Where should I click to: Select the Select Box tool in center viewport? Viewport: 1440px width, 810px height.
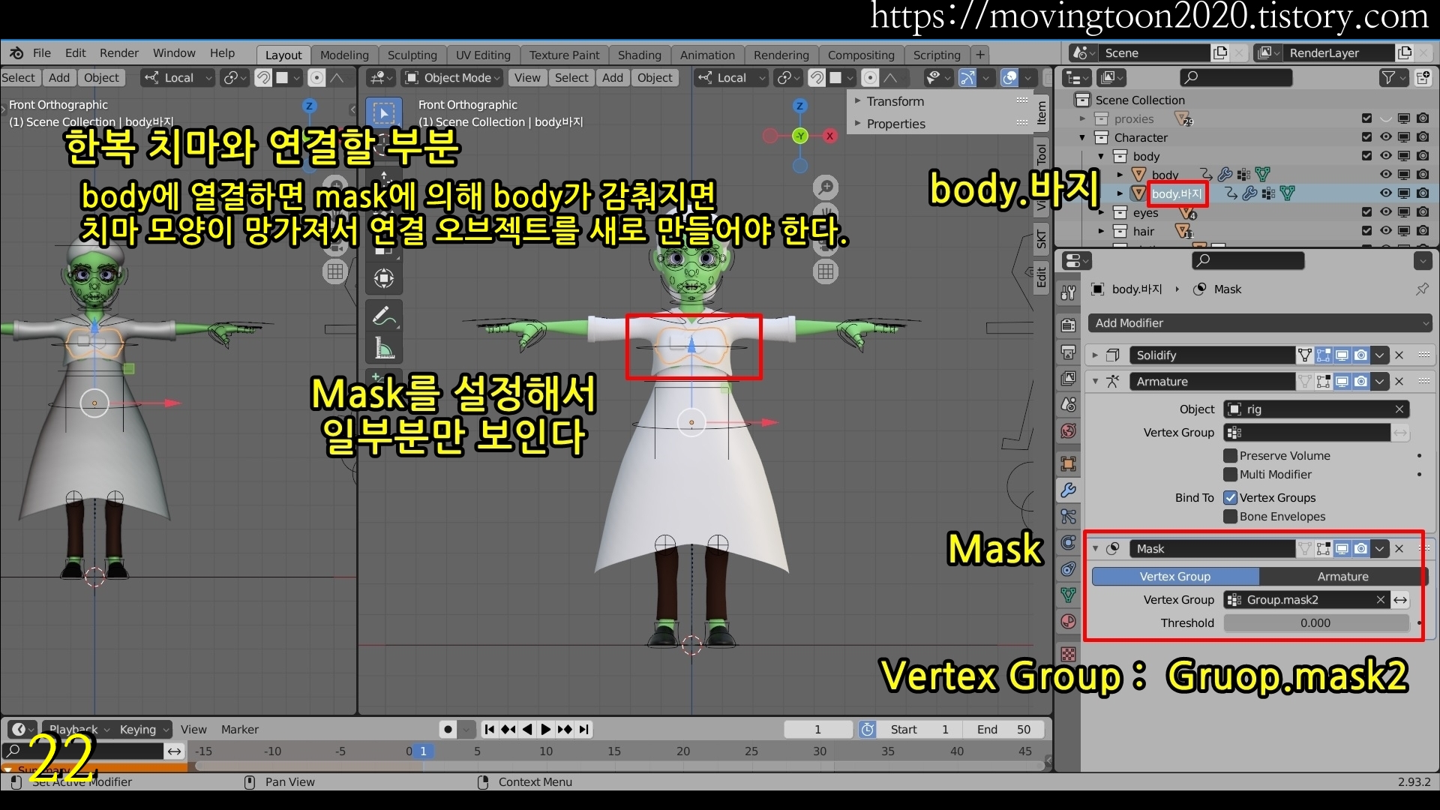(384, 113)
